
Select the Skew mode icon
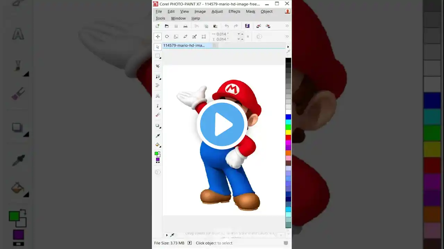click(x=185, y=36)
